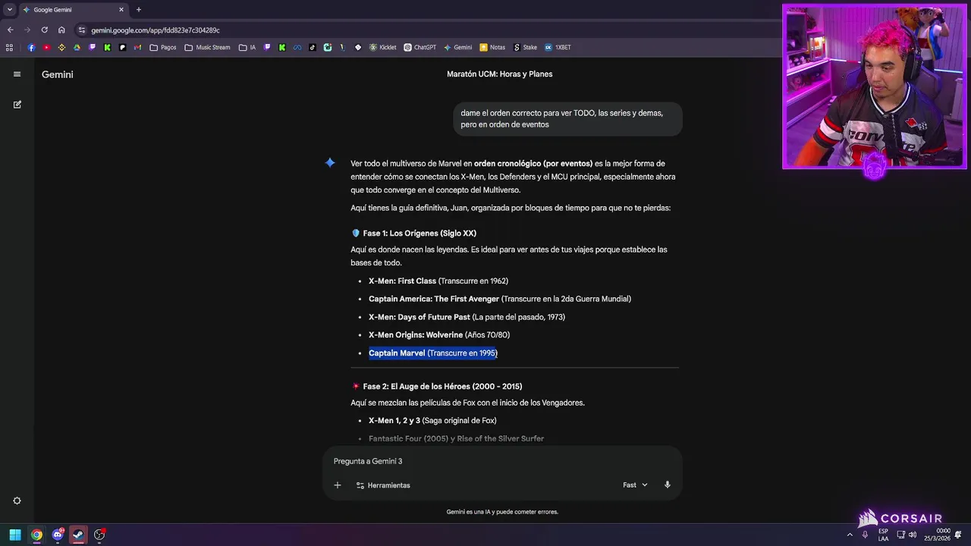Open a new browser tab
The width and height of the screenshot is (971, 546).
[138, 10]
